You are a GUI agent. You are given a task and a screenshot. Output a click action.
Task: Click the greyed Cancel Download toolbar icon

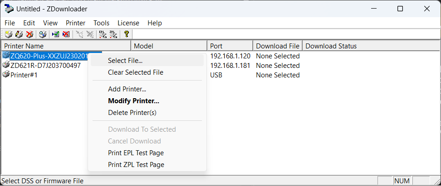click(x=90, y=34)
